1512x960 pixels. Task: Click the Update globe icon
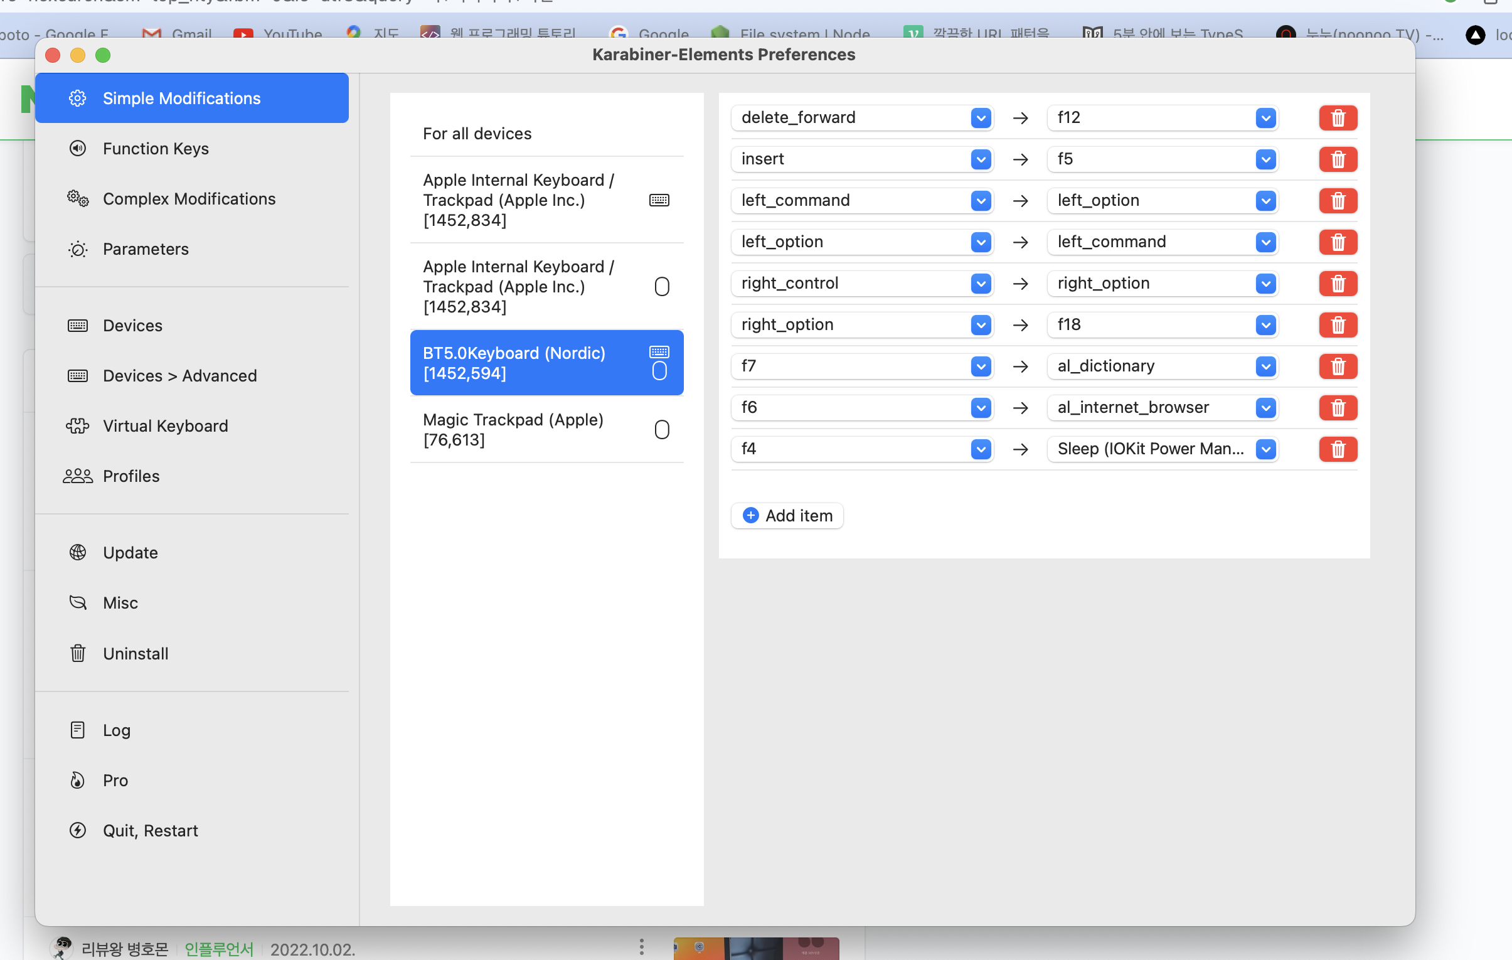tap(77, 553)
